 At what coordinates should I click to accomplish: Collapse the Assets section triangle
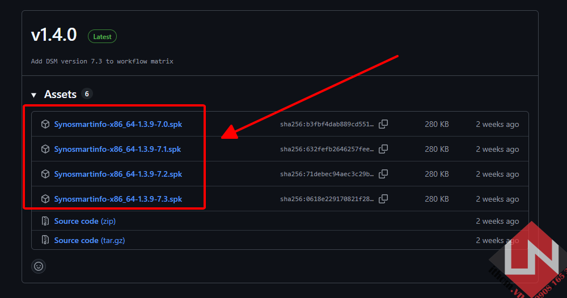pyautogui.click(x=34, y=95)
